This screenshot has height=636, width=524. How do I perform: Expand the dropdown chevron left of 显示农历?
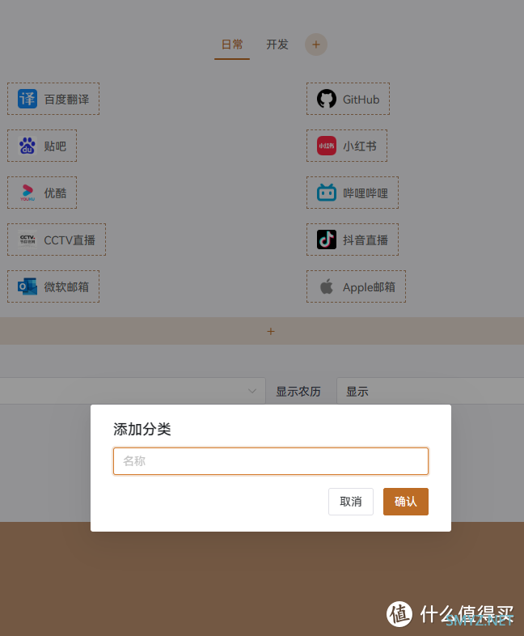(252, 391)
